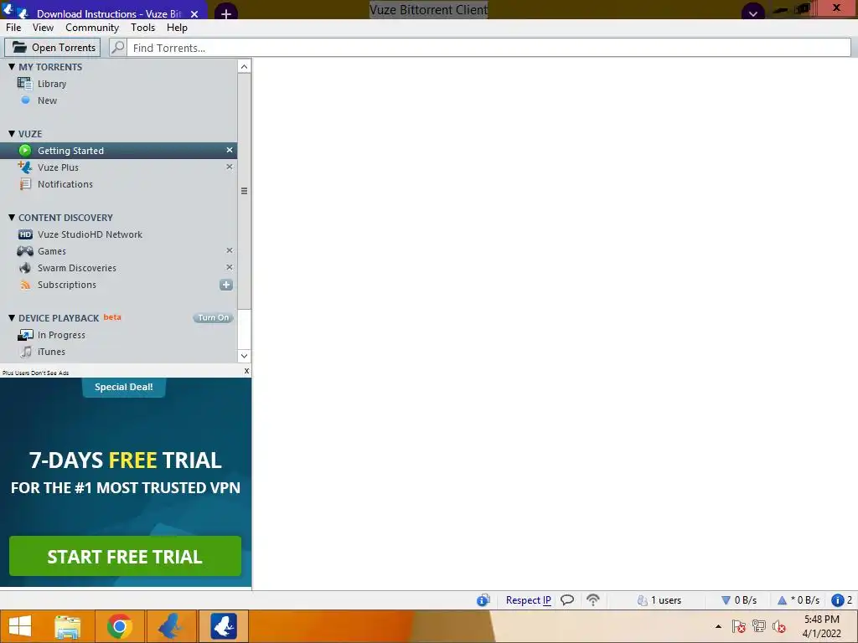Screen dimensions: 858x643
Task: Click the Subscriptions RSS icon
Action: [x=25, y=285]
